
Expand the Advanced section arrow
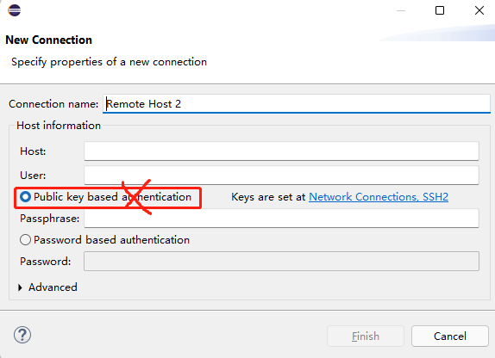tap(20, 287)
